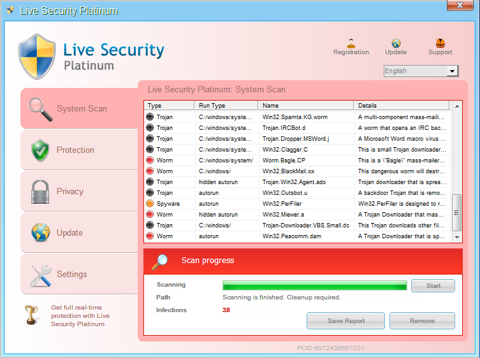Click 'This dangerous worm will destr...' details cell
The image size is (480, 358).
(402, 171)
